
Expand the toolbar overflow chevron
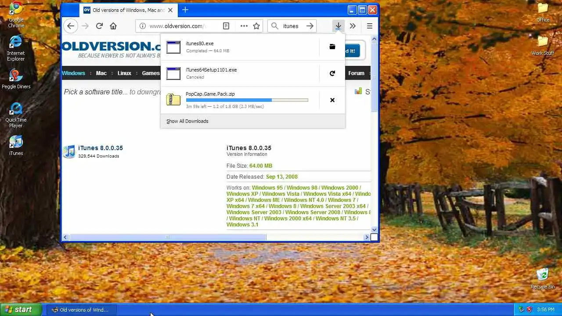pyautogui.click(x=353, y=26)
